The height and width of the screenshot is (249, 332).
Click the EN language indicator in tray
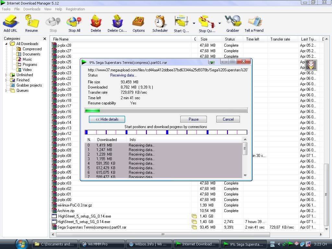pyautogui.click(x=272, y=244)
